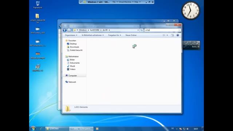
Task: Open the Freigeben für dropdown
Action: tap(114, 35)
